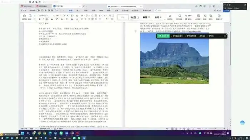
Task: Open the Home ribbon tab
Action: pos(71,10)
